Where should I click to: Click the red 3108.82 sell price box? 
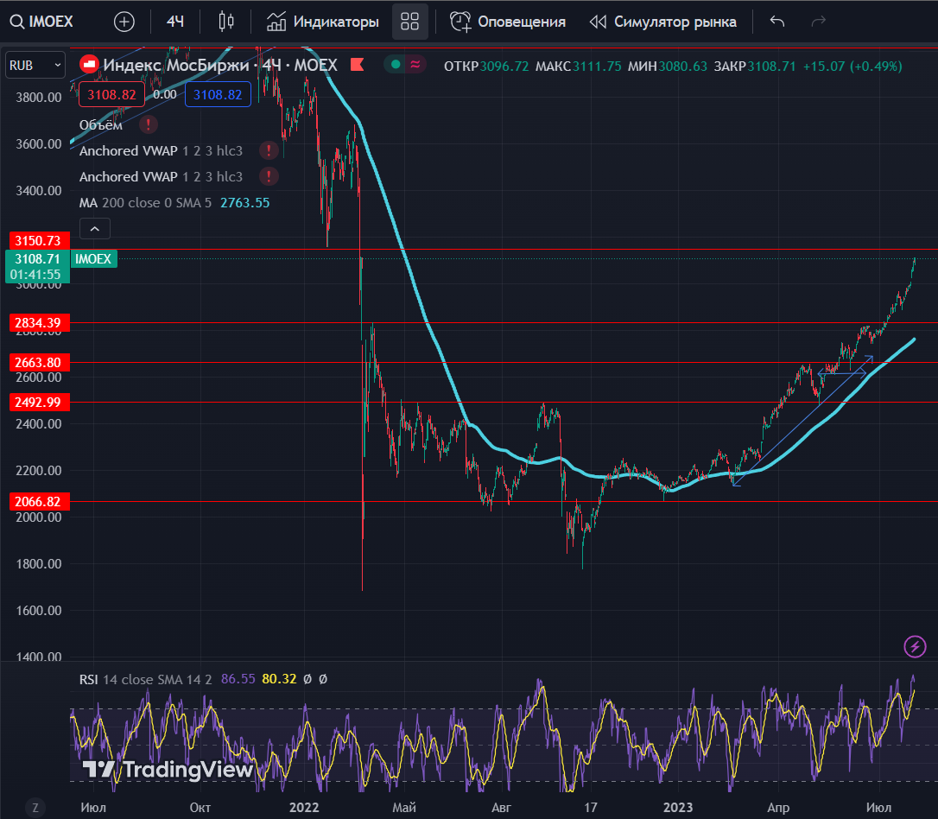pyautogui.click(x=112, y=94)
